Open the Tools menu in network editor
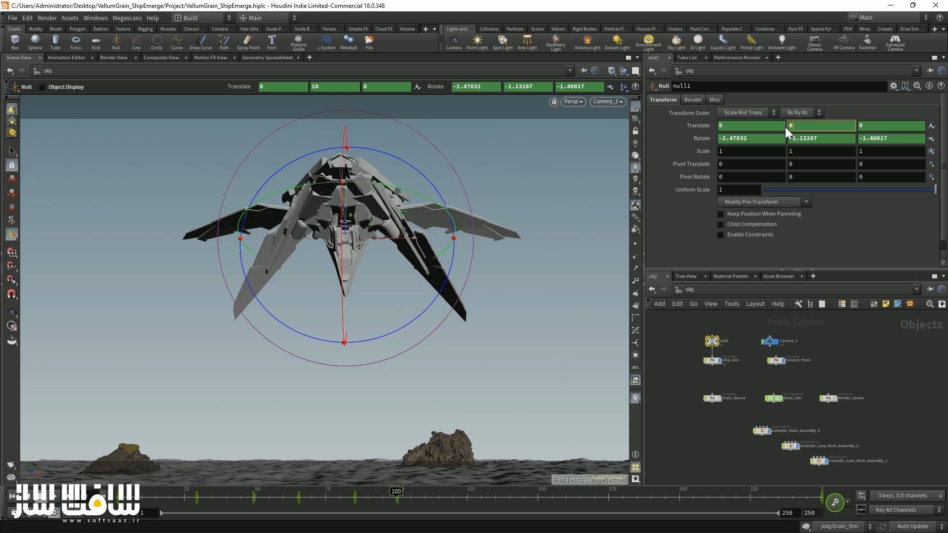The height and width of the screenshot is (533, 948). pyautogui.click(x=732, y=304)
